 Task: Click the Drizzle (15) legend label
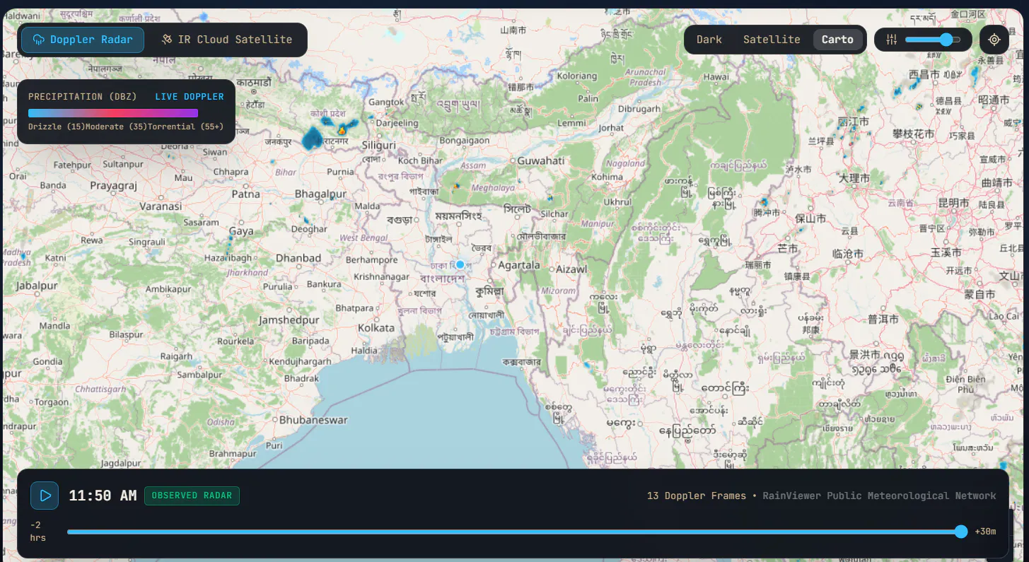[57, 127]
